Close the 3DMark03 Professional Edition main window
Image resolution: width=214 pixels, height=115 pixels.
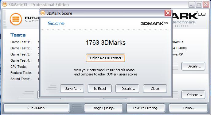coord(206,5)
